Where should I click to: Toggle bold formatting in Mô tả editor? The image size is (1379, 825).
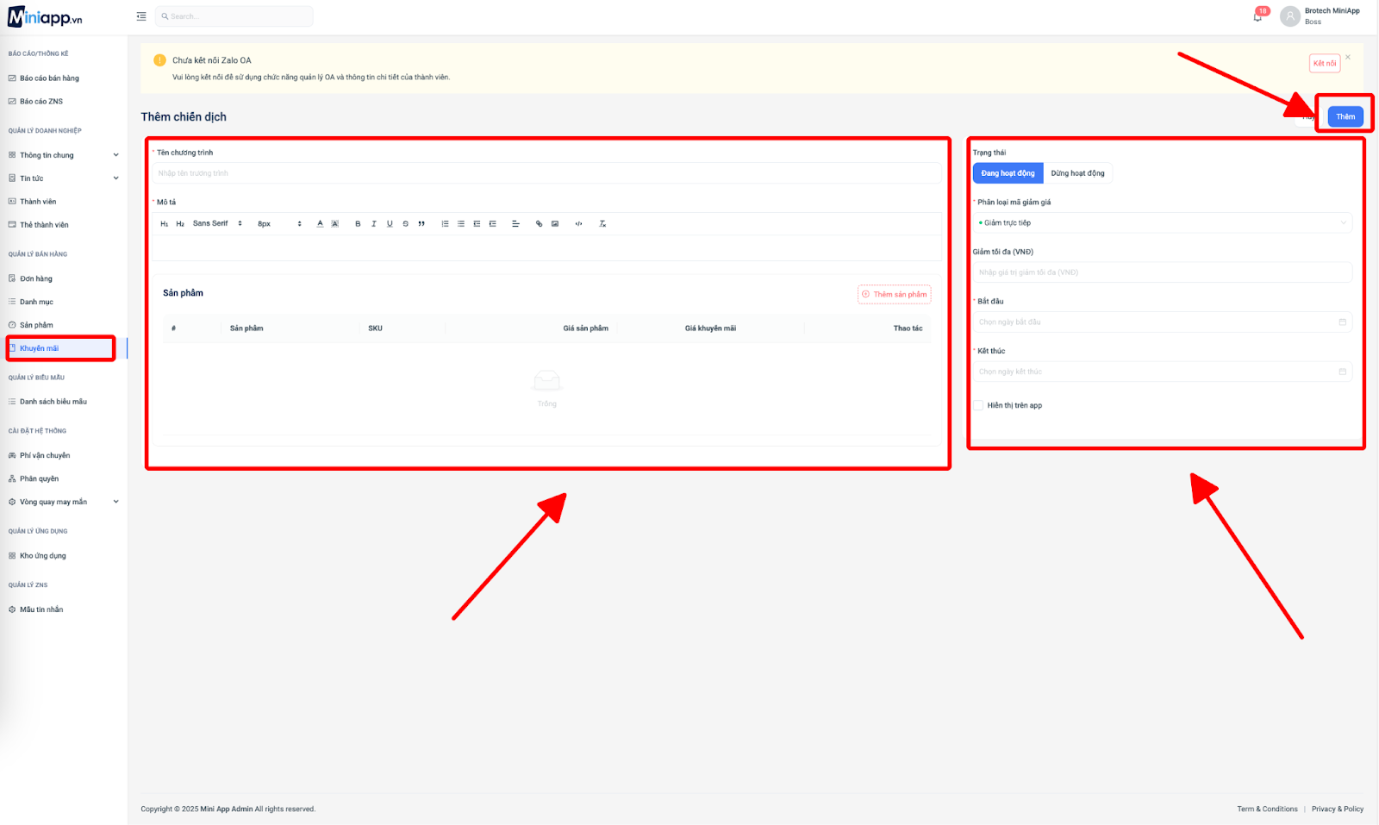[x=358, y=224]
